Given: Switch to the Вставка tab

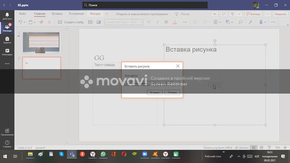Looking at the screenshot, I should (x=57, y=14).
